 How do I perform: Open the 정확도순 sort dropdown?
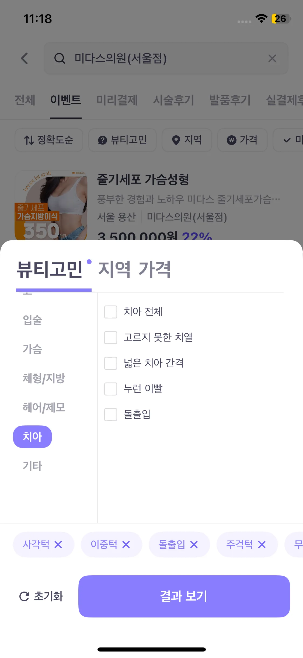(49, 140)
